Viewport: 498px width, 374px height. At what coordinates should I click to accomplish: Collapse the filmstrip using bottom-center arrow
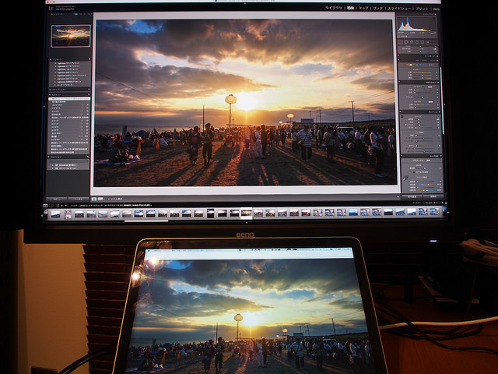(246, 221)
